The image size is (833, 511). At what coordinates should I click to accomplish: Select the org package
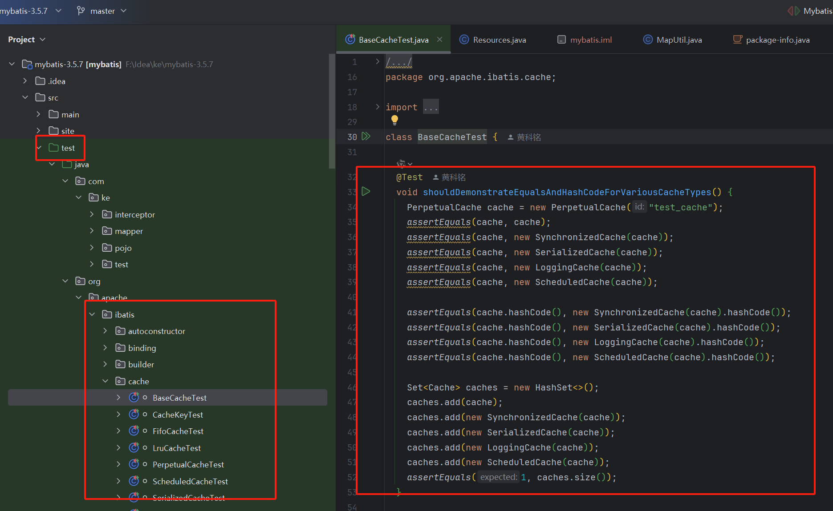[x=94, y=281]
